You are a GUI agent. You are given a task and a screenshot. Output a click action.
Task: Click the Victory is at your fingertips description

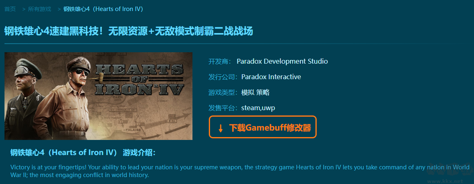[x=240, y=171]
